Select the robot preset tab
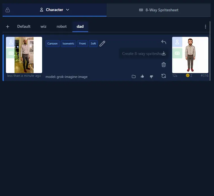214x196 pixels. point(62,27)
